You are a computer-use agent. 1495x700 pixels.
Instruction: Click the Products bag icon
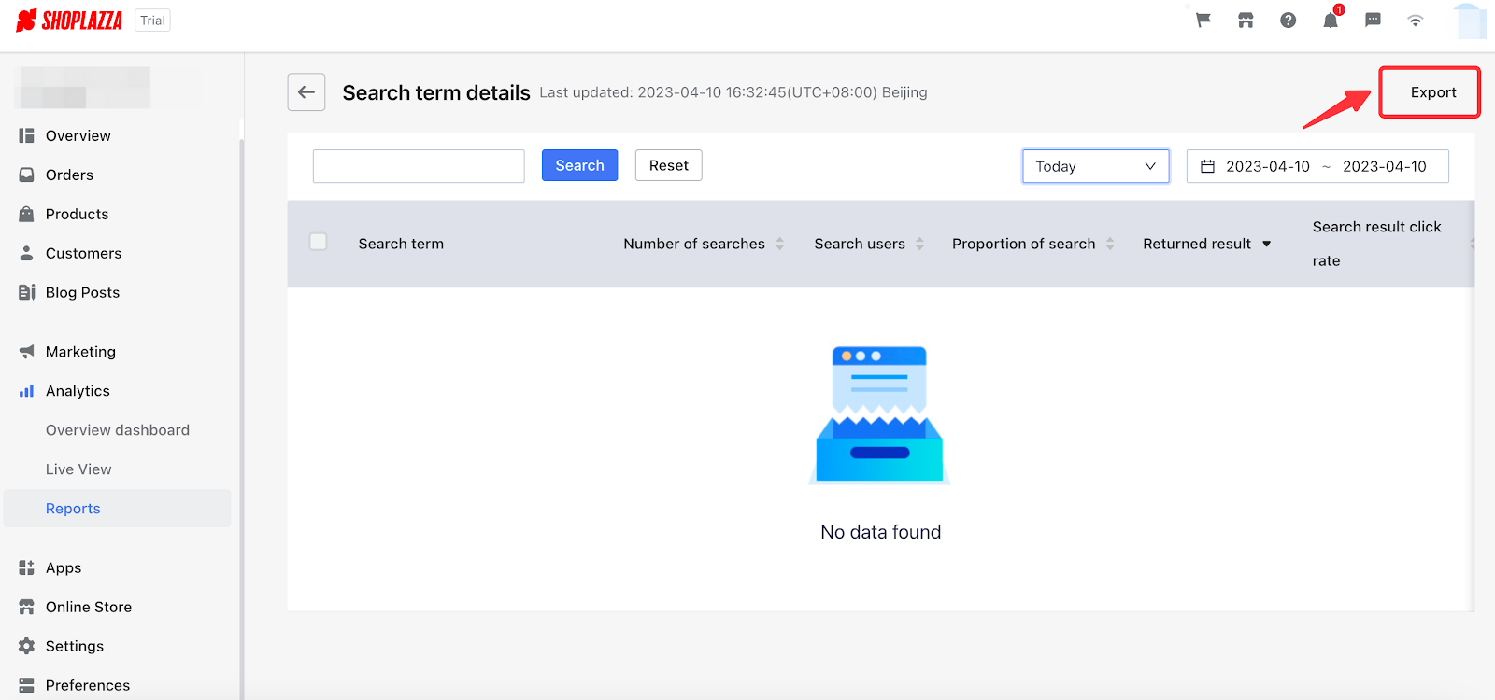[26, 214]
